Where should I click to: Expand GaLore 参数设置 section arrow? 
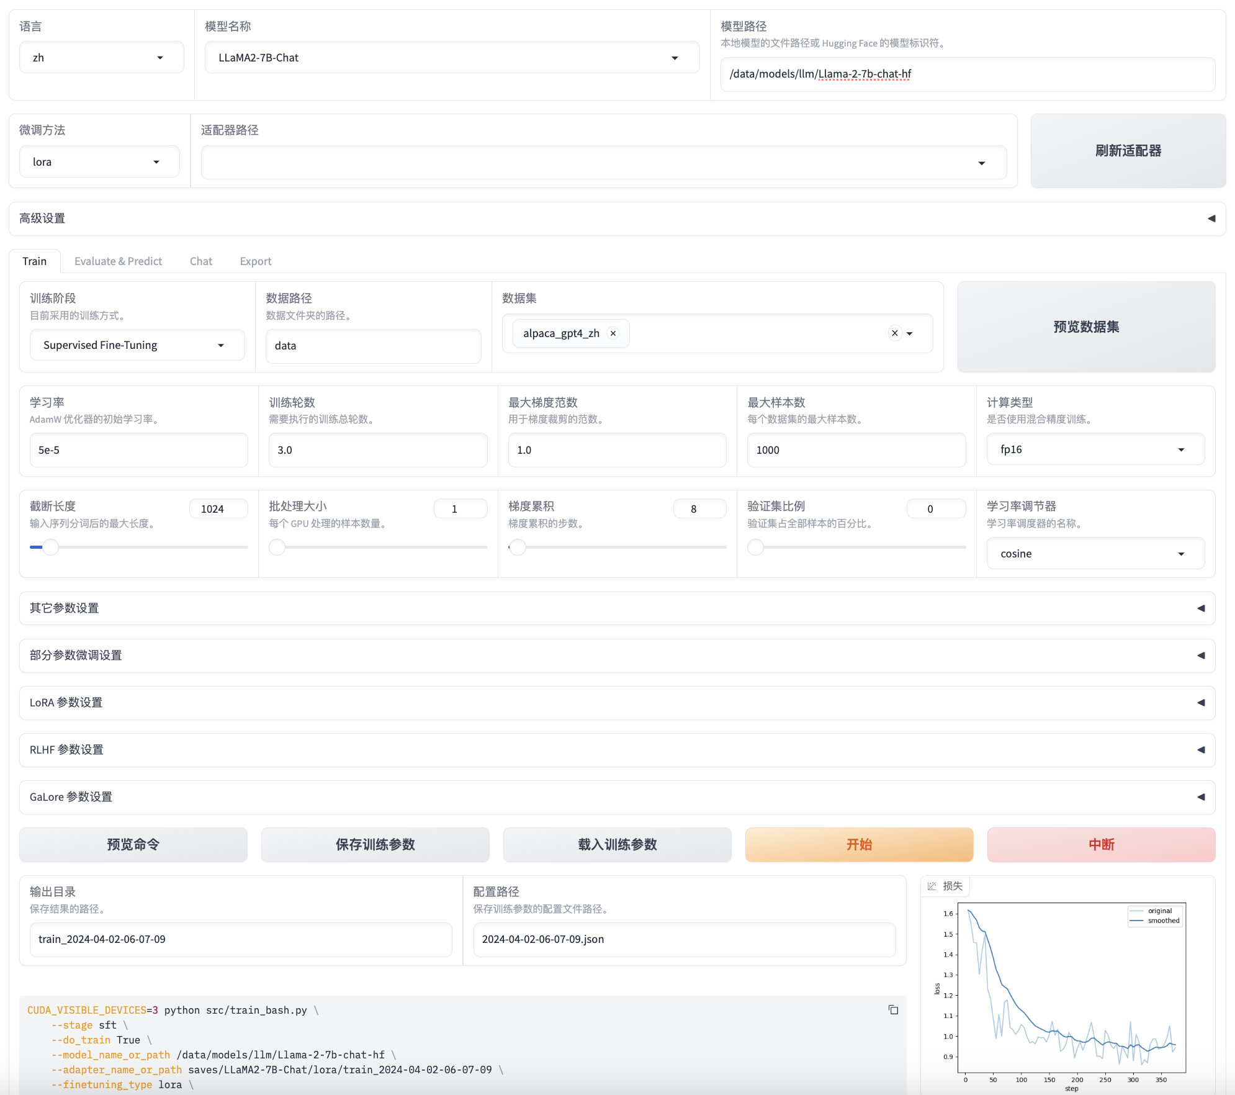(1200, 797)
